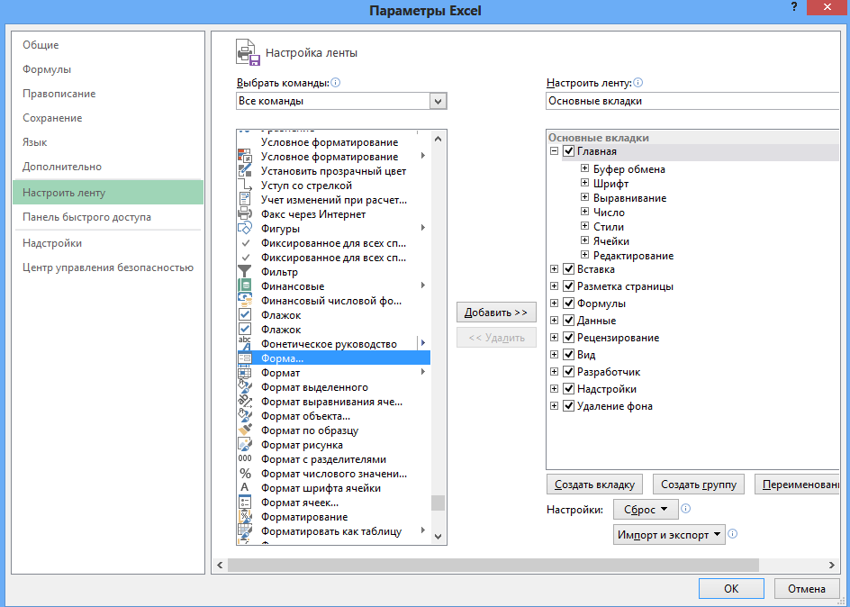Uncheck the 'Разметка страницы' checkbox

coord(569,286)
